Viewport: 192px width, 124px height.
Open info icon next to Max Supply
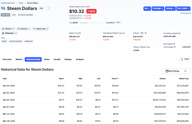pyautogui.click(x=174, y=44)
